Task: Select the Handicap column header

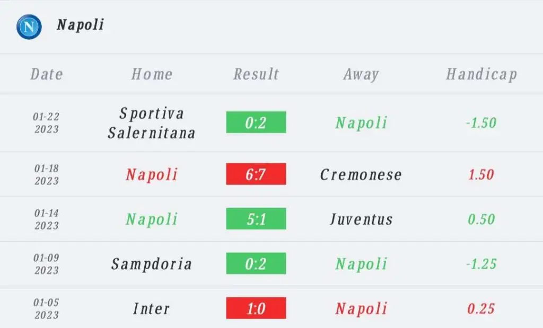Action: (481, 74)
